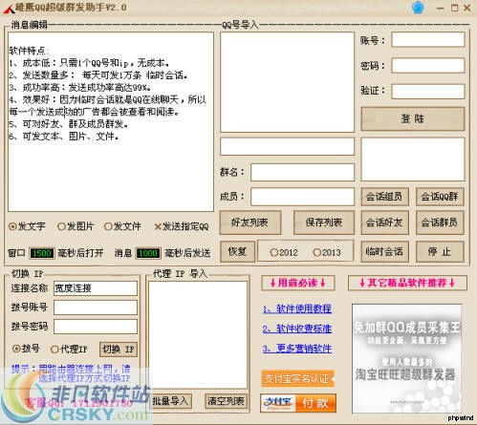The width and height of the screenshot is (477, 425).
Task: Focus the 成员 input field
Action: [302, 197]
